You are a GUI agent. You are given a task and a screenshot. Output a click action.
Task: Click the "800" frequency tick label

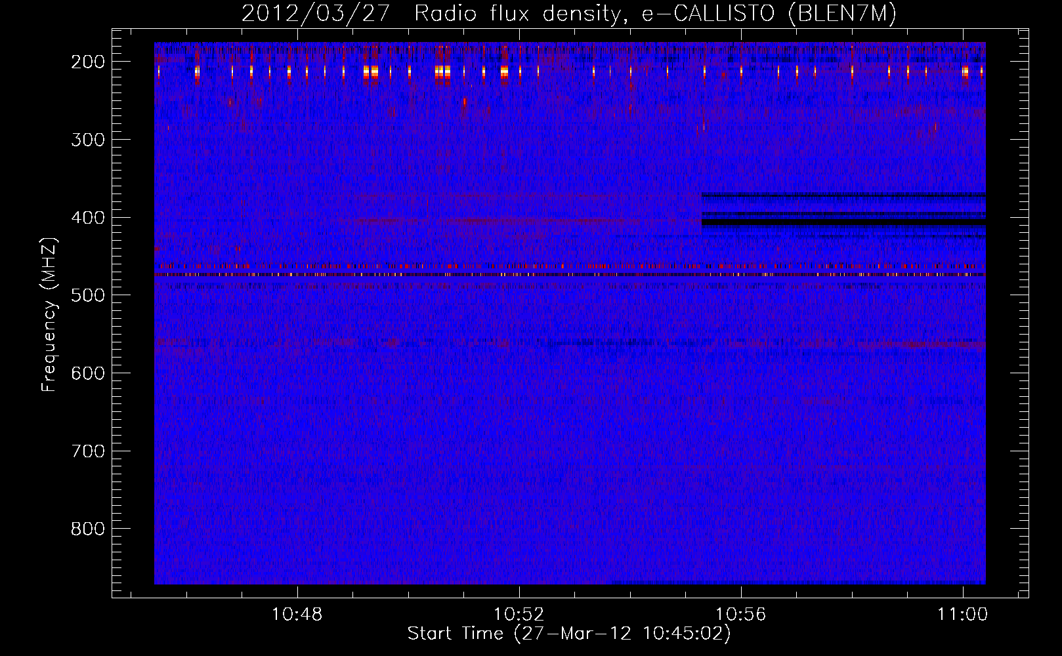click(88, 529)
